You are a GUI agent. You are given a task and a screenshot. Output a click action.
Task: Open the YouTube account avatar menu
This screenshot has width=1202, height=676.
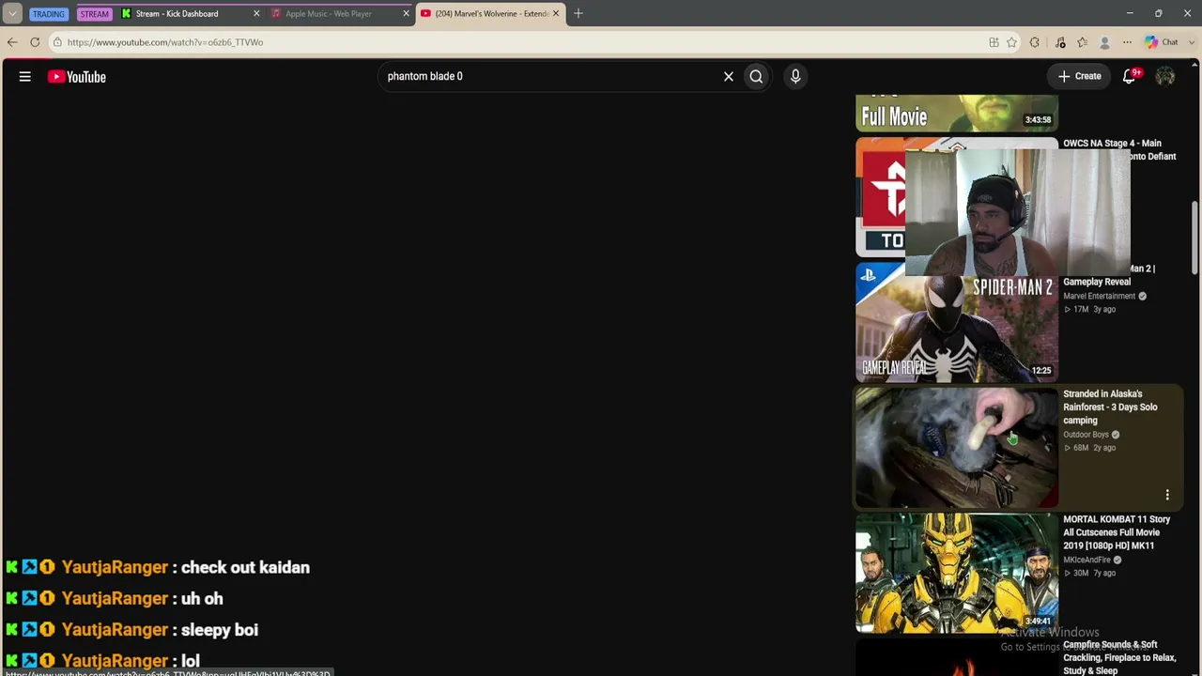pos(1165,77)
